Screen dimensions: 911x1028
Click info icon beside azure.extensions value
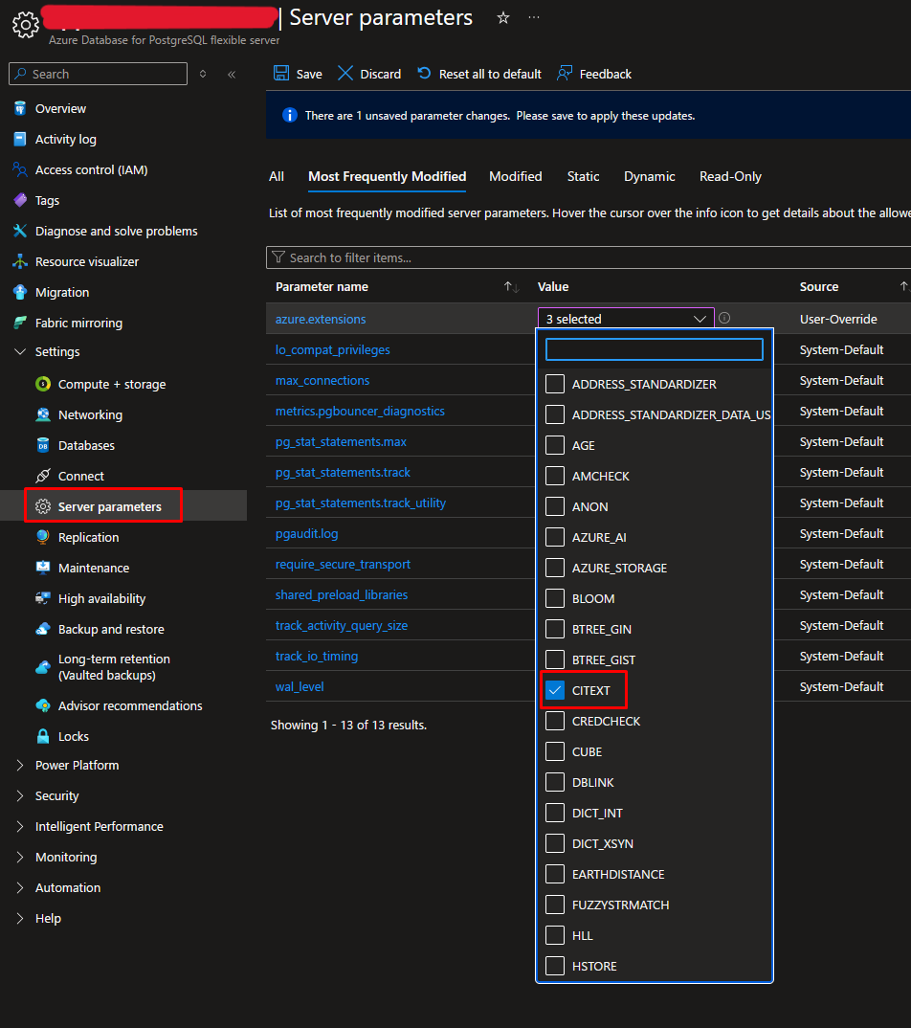click(x=724, y=319)
